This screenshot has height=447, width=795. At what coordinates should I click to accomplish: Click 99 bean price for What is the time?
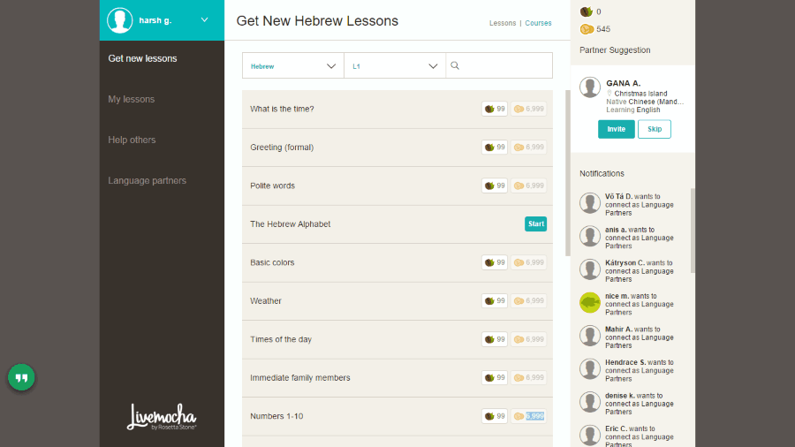click(x=495, y=109)
